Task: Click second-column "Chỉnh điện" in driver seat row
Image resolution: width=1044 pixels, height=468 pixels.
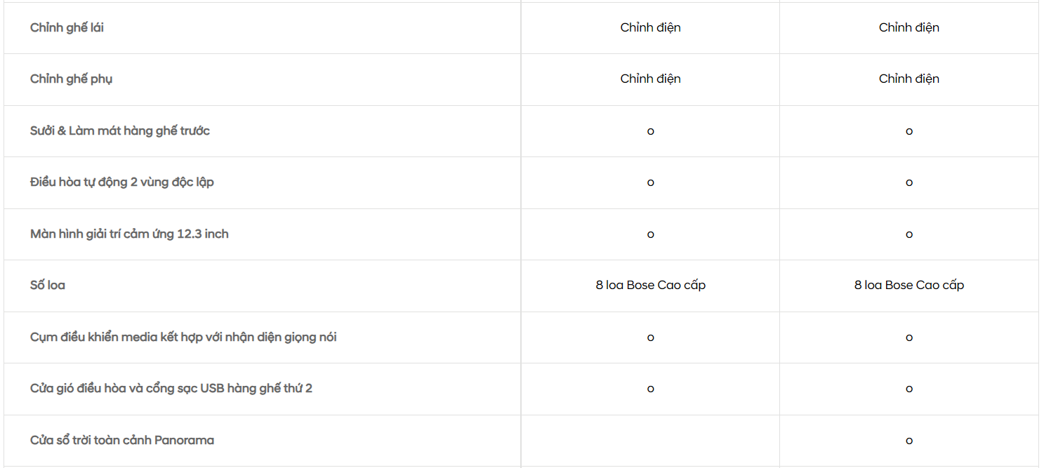Action: point(908,27)
